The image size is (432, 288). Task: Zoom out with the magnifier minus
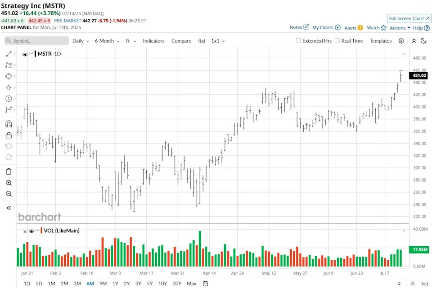[x=9, y=194]
